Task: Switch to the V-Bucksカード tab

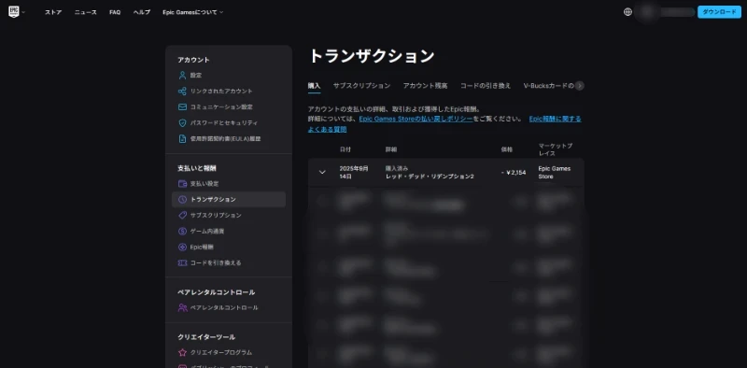Action: pos(549,86)
